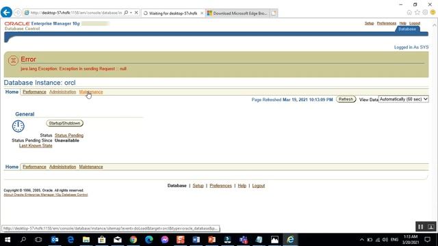Viewport: 438px width, 246px height.
Task: Click the 'Unavailable' status value
Action: [x=67, y=141]
